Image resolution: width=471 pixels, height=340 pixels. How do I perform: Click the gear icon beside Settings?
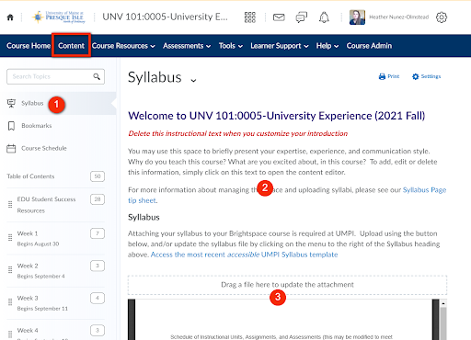(416, 76)
